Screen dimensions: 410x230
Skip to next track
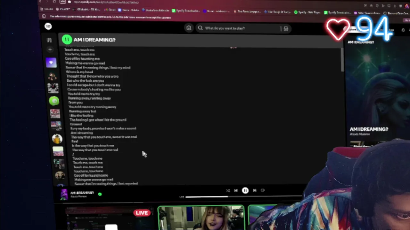click(255, 190)
